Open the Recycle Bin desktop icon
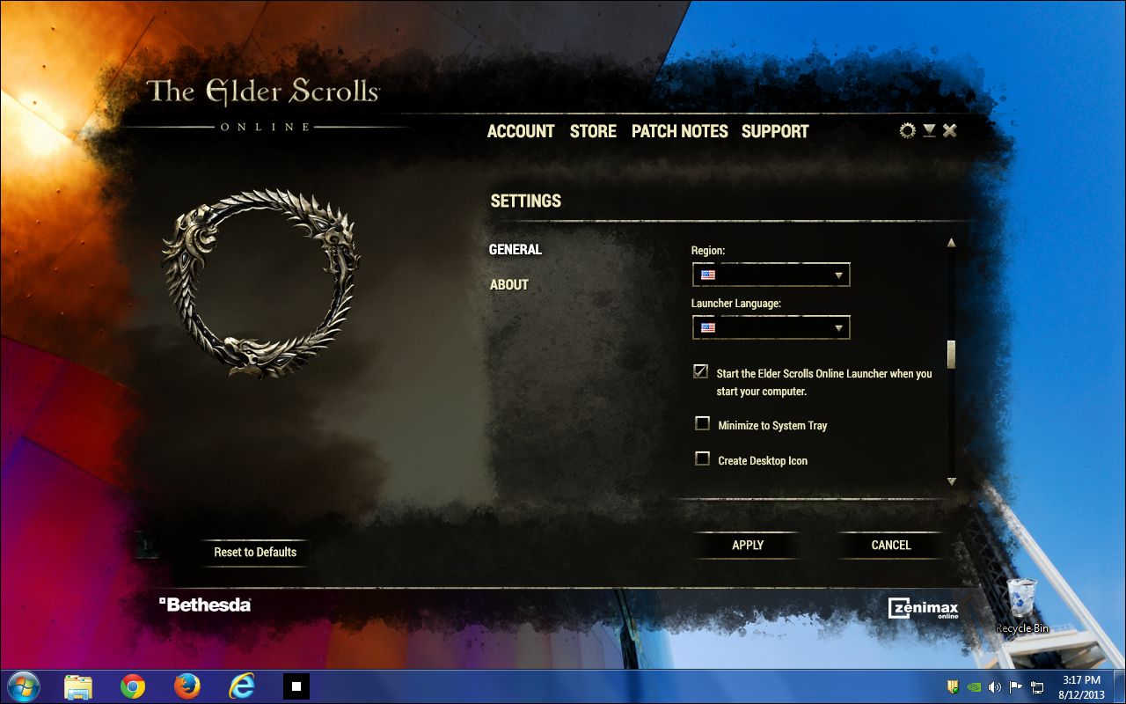The image size is (1126, 704). (x=1021, y=606)
